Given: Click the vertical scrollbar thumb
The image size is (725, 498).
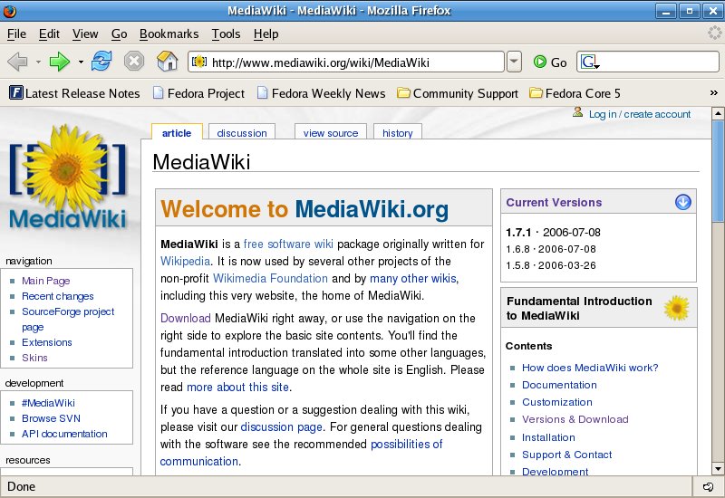Looking at the screenshot, I should [718, 171].
